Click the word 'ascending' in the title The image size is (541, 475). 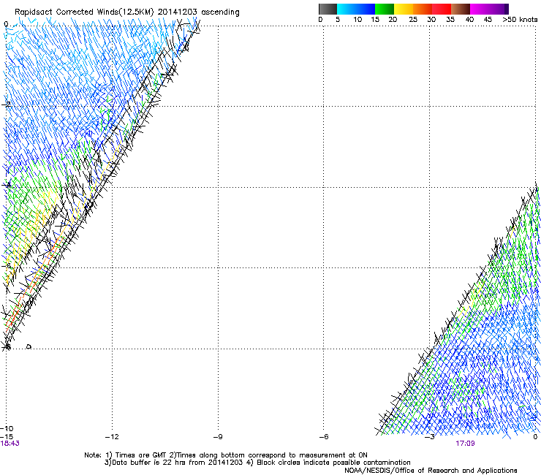pyautogui.click(x=220, y=12)
